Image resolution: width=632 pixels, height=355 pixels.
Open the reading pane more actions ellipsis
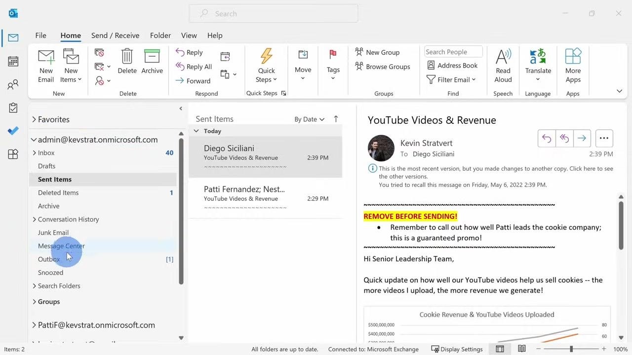[604, 139]
